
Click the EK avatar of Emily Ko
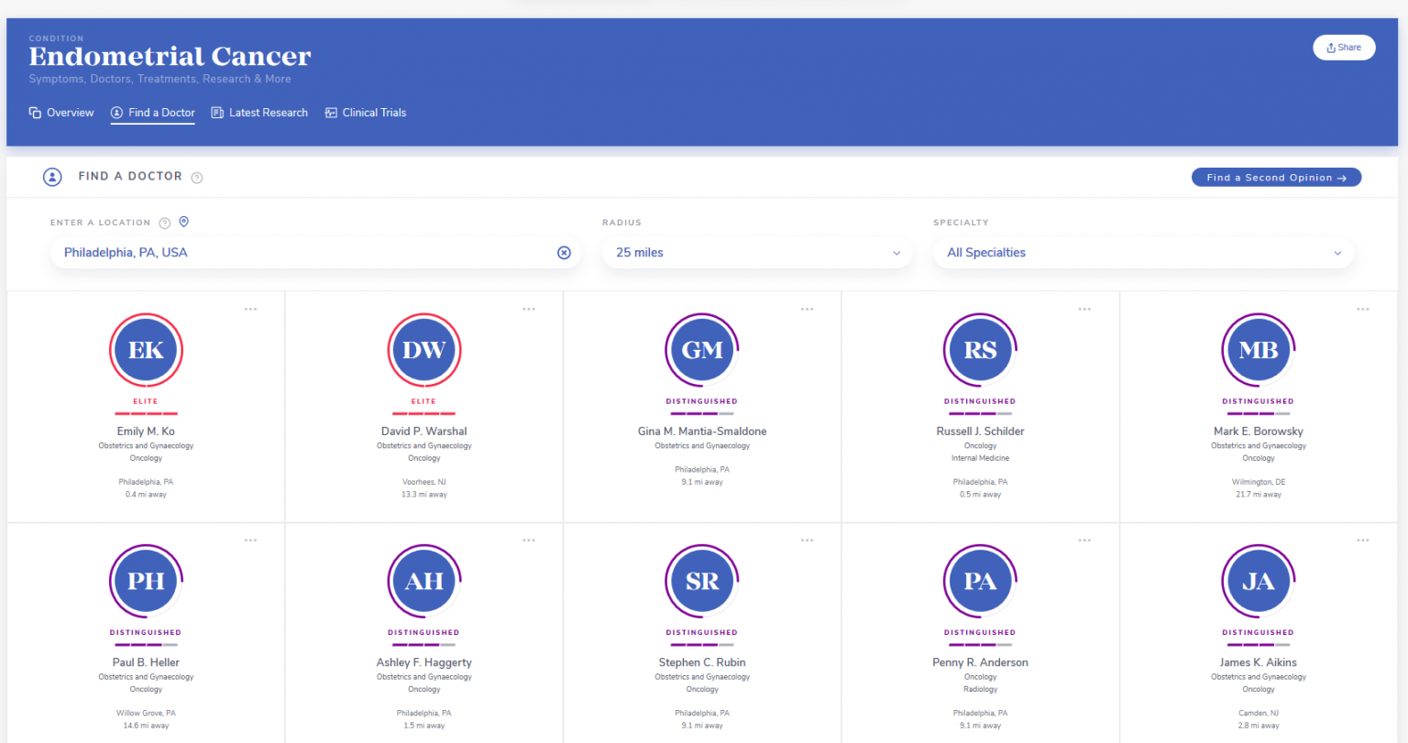146,350
